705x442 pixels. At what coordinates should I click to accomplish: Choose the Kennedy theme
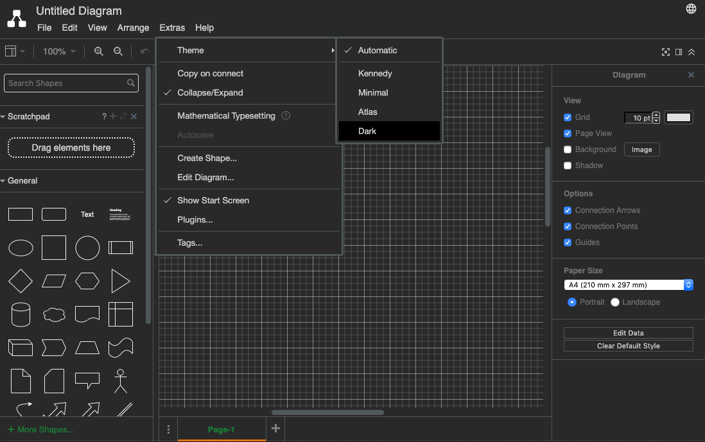(x=389, y=73)
